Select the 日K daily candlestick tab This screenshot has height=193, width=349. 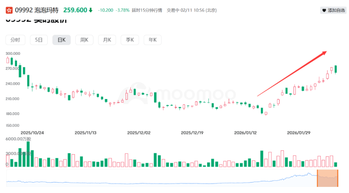61,40
